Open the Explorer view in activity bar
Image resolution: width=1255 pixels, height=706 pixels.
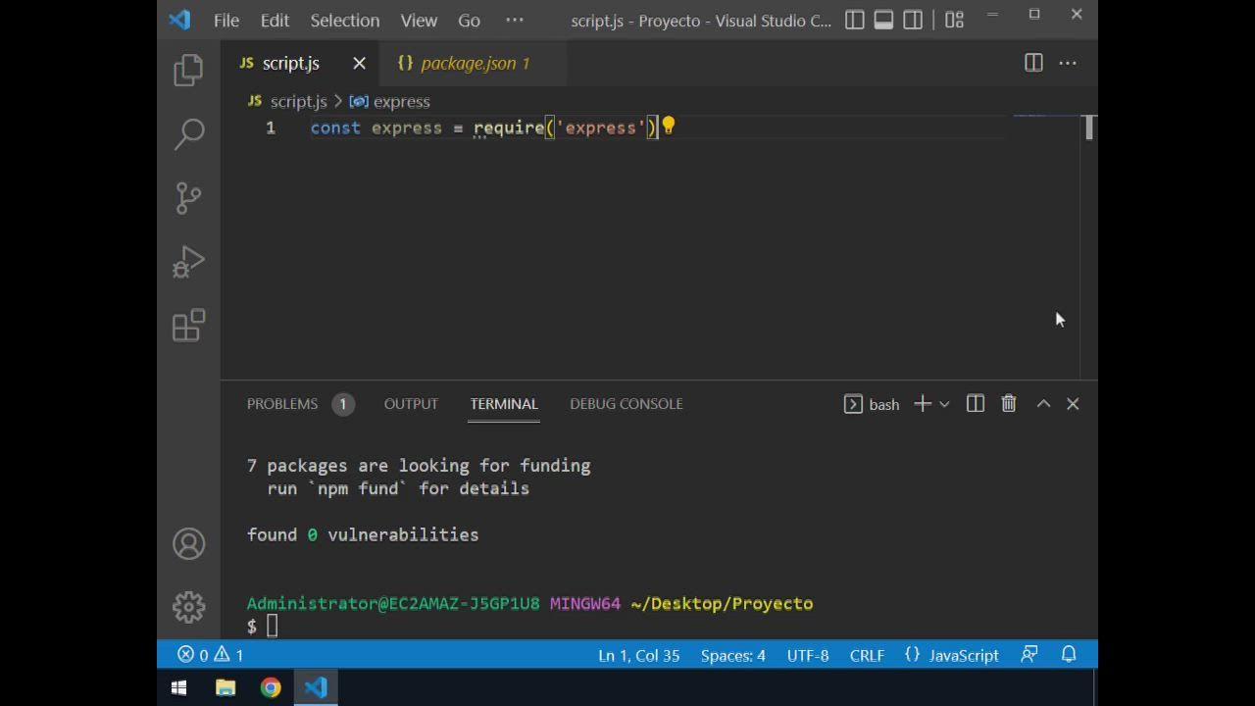coord(188,70)
